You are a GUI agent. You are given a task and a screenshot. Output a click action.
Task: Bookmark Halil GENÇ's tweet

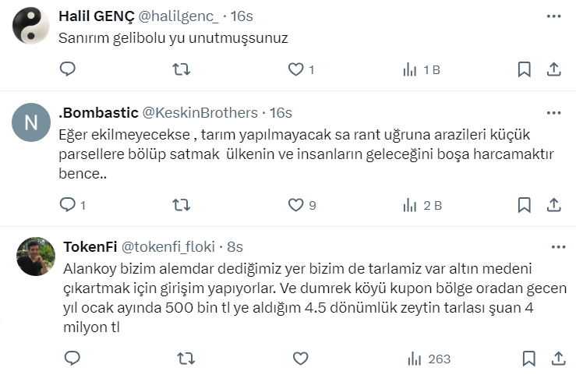click(525, 69)
